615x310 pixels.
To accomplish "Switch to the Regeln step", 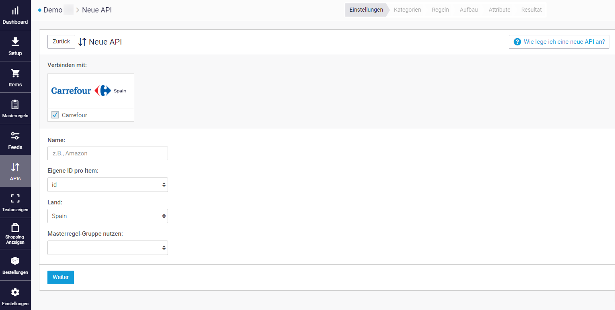I will click(441, 10).
